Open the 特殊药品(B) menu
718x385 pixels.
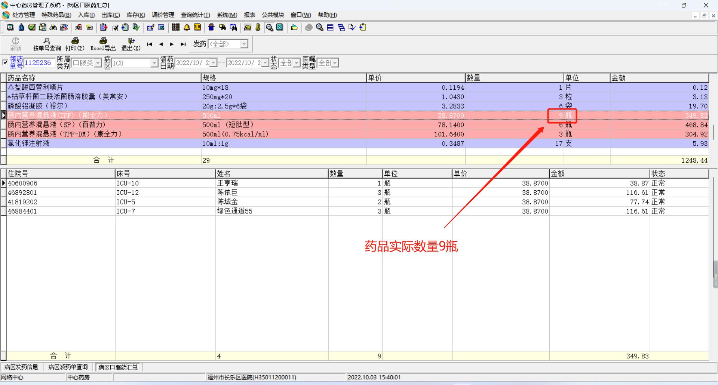point(56,15)
